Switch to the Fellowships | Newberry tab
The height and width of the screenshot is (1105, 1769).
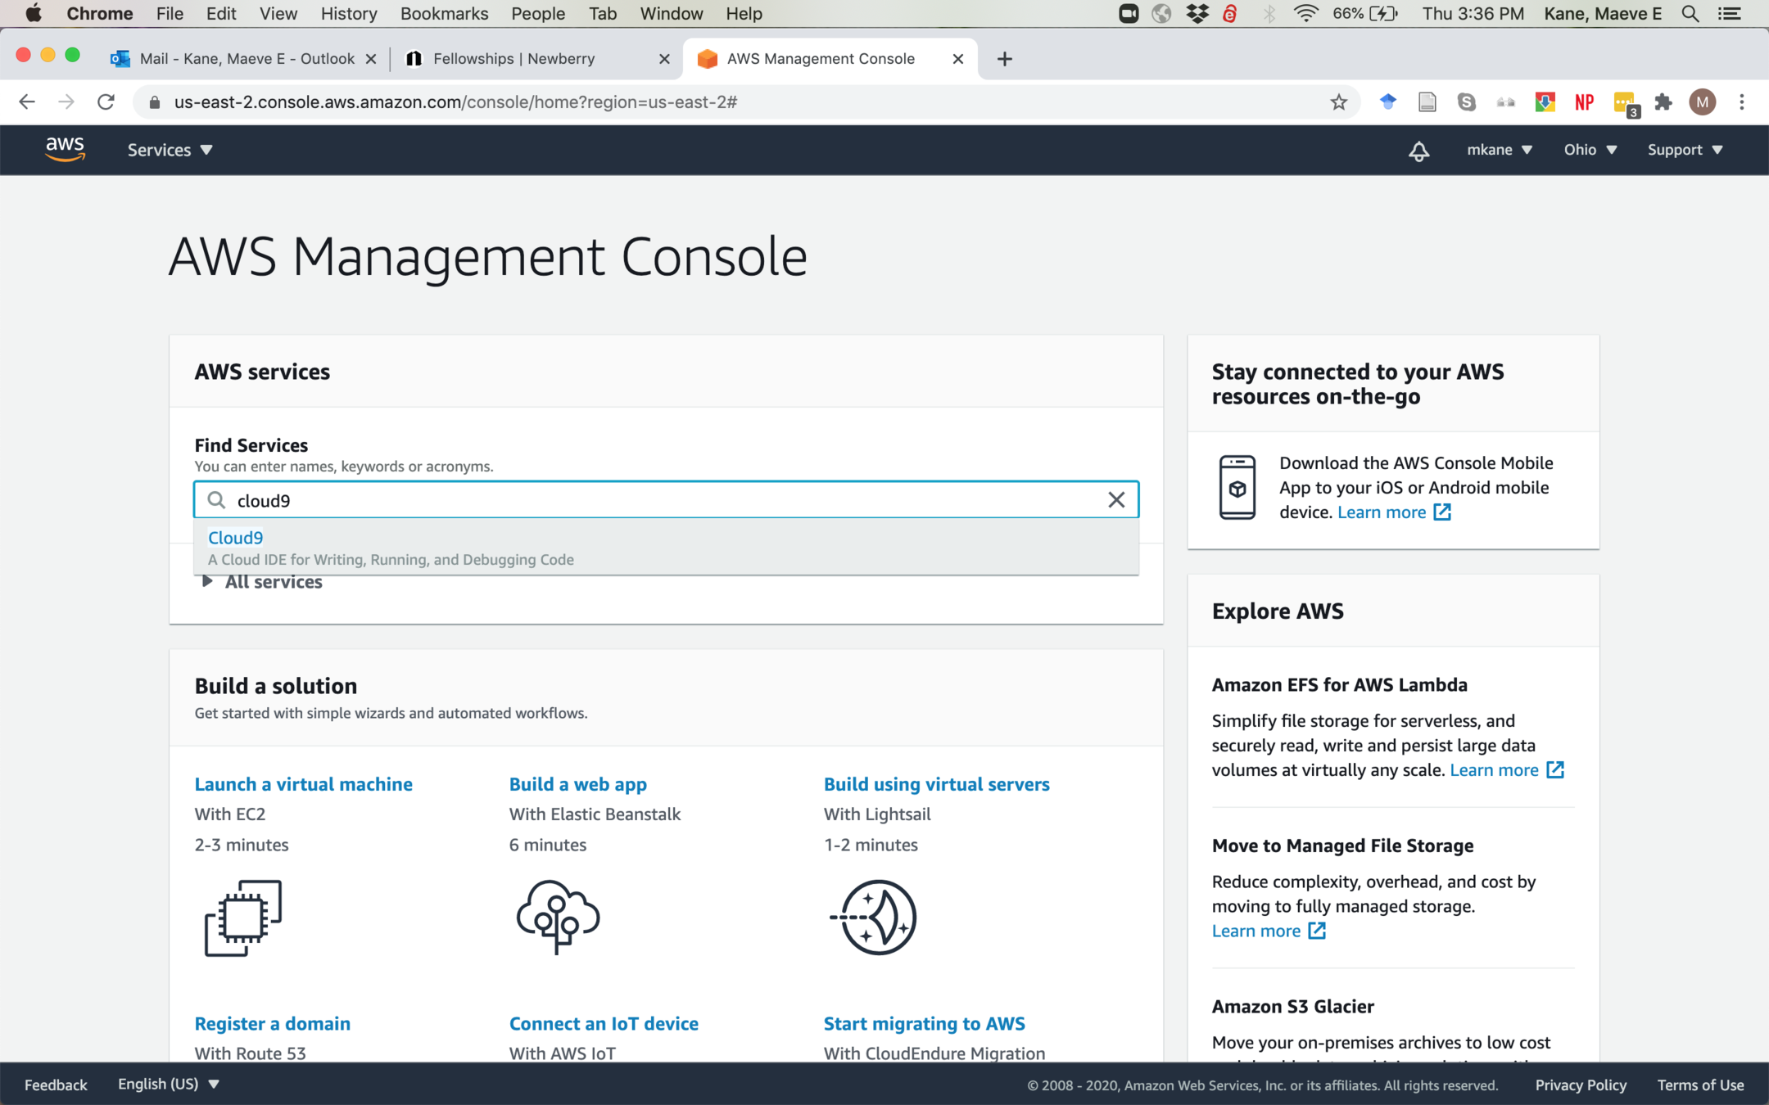point(514,59)
